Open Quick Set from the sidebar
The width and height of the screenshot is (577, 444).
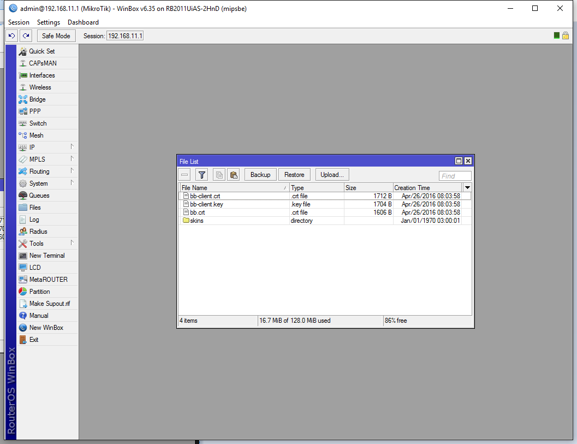47,51
